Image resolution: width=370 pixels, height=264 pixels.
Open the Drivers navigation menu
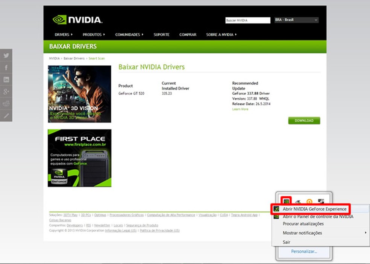point(64,35)
